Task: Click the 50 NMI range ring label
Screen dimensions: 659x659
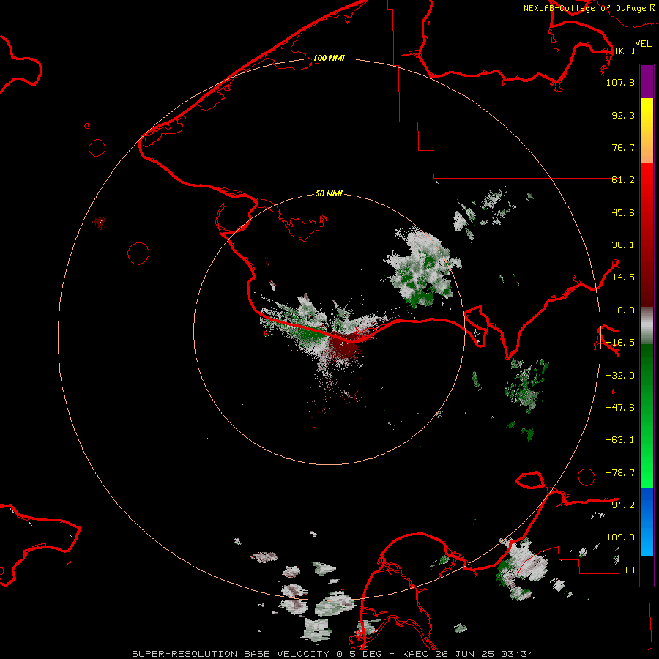Action: click(329, 193)
